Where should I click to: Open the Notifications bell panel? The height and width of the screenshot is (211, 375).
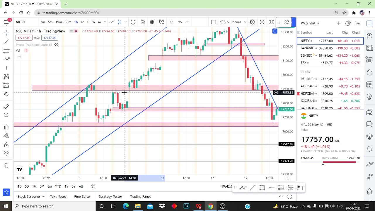(x=369, y=149)
